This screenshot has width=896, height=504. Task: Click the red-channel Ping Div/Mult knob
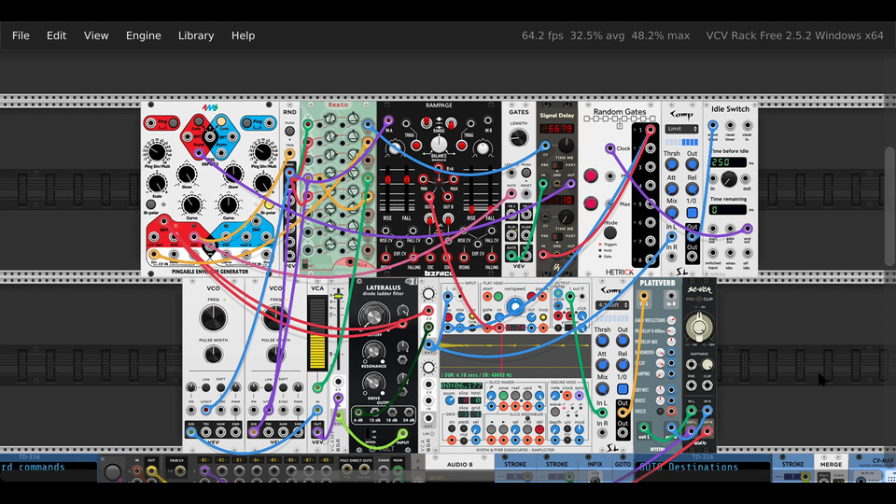click(x=157, y=152)
